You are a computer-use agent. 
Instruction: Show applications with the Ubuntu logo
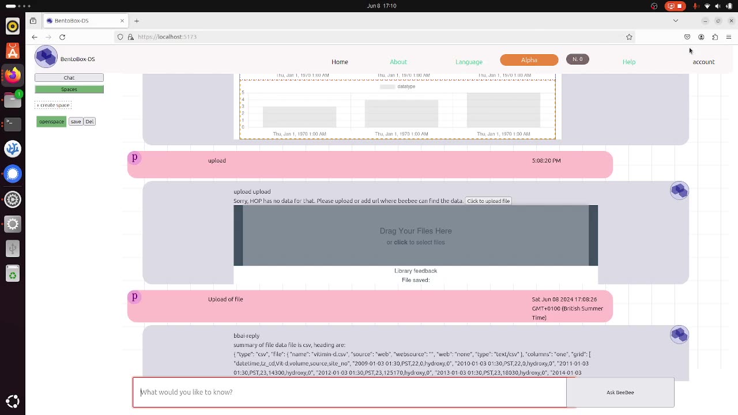(x=13, y=401)
